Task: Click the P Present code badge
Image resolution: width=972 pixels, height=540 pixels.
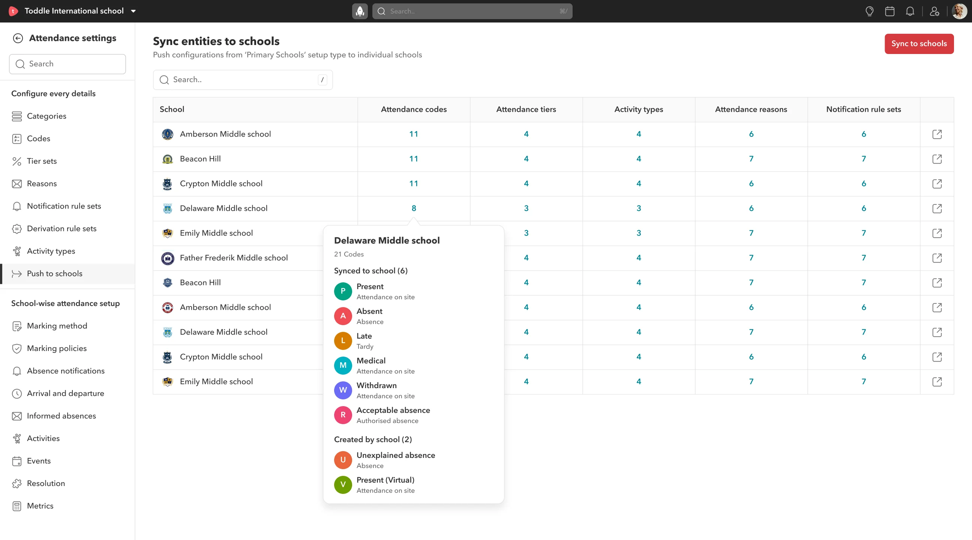Action: [x=343, y=291]
